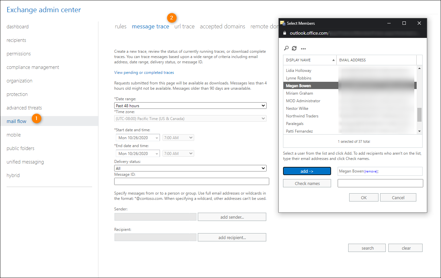Click View pending or completed traces link
441x278 pixels.
pyautogui.click(x=144, y=73)
